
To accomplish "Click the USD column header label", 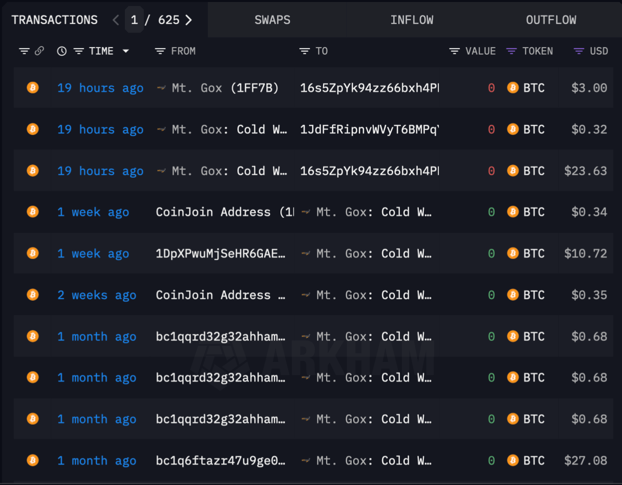I will pyautogui.click(x=599, y=51).
